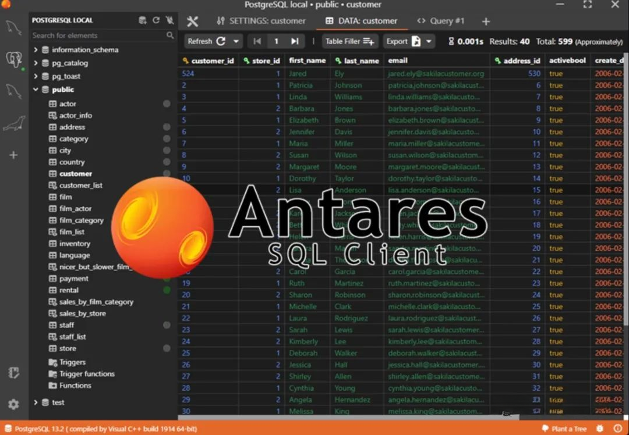Select the first_name cell Patricia
The width and height of the screenshot is (629, 435).
coord(308,85)
